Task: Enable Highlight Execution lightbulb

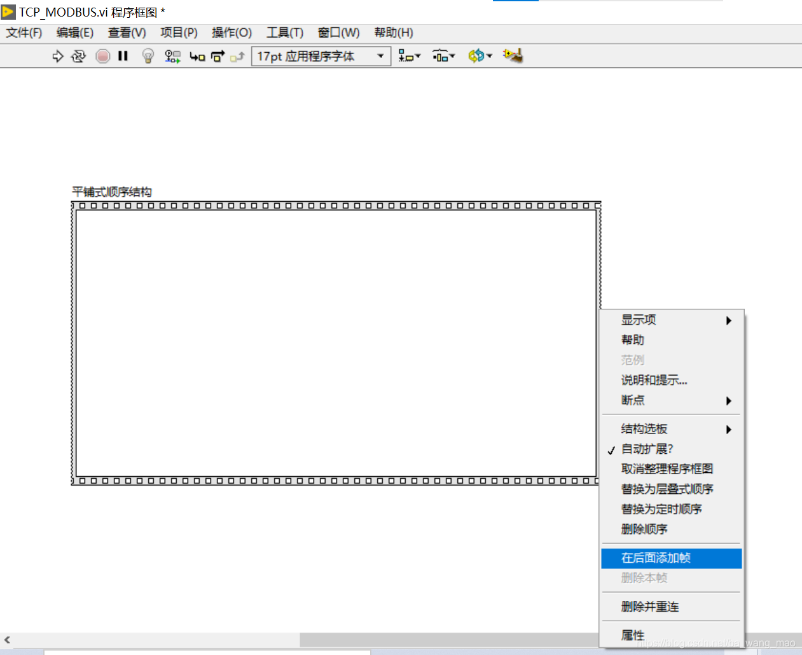Action: point(147,56)
